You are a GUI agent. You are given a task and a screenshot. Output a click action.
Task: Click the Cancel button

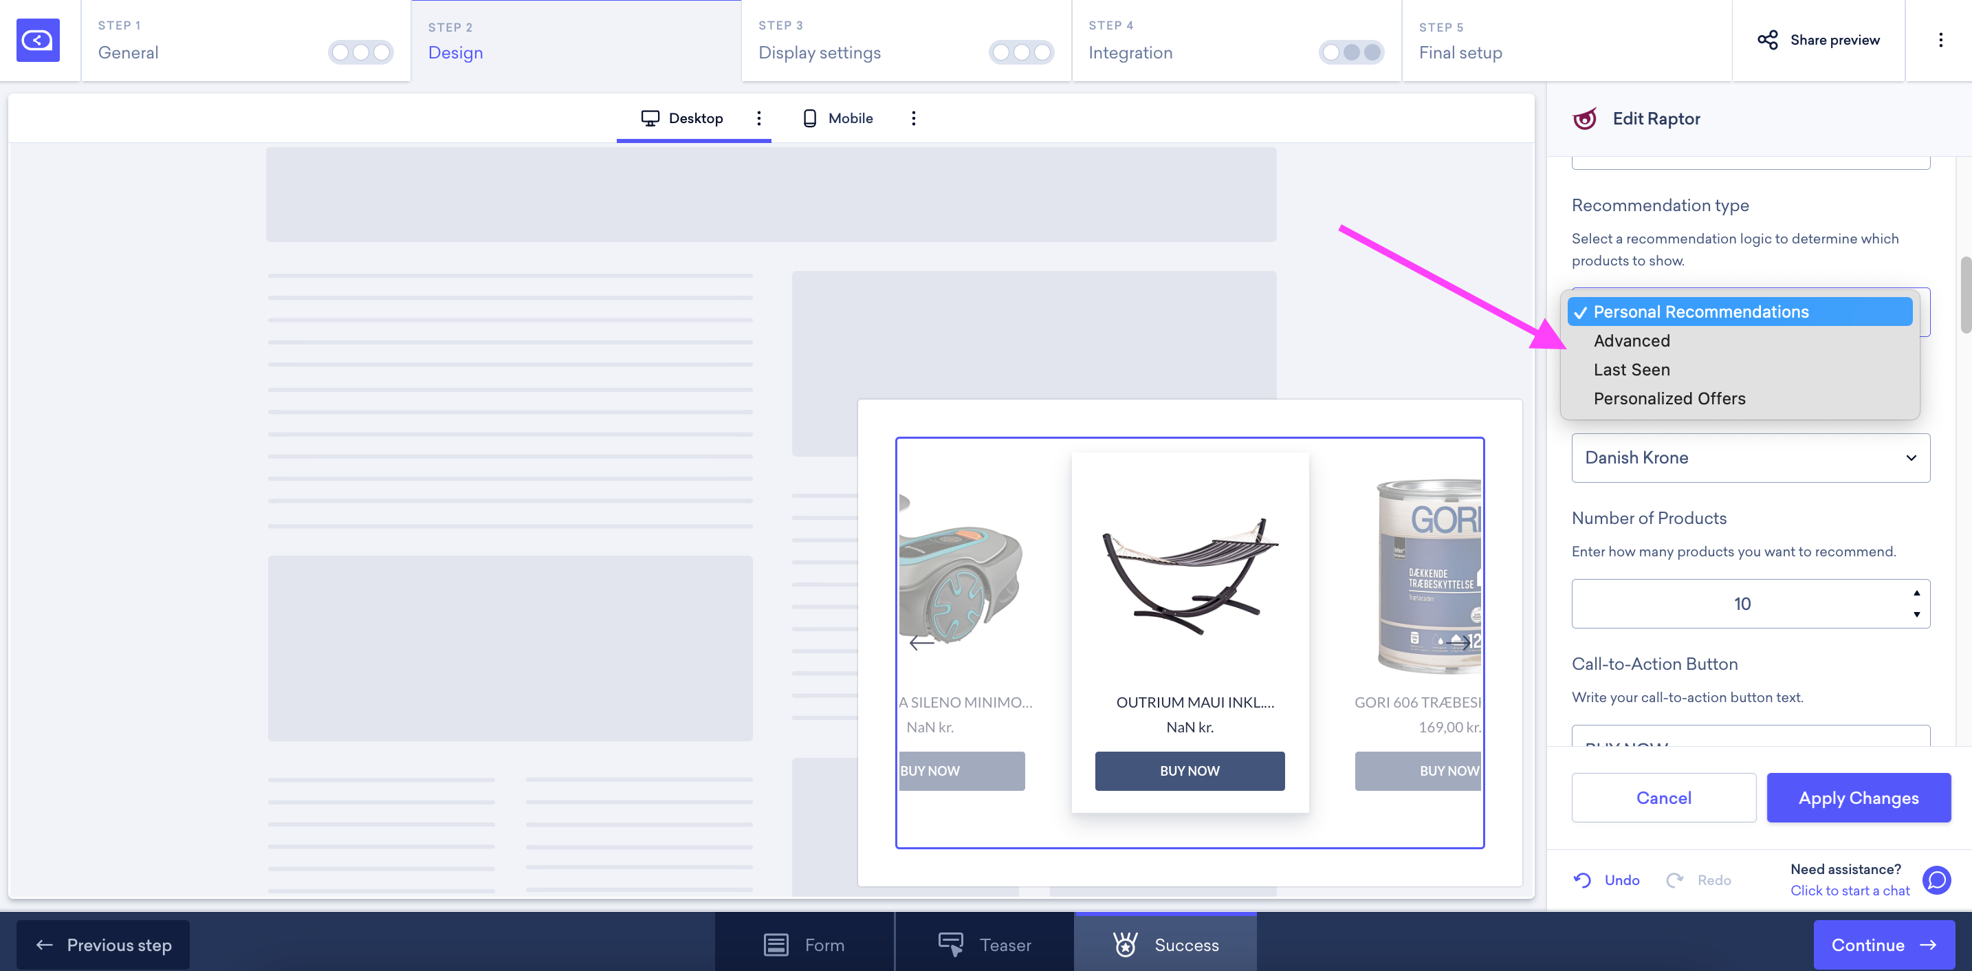(1663, 797)
